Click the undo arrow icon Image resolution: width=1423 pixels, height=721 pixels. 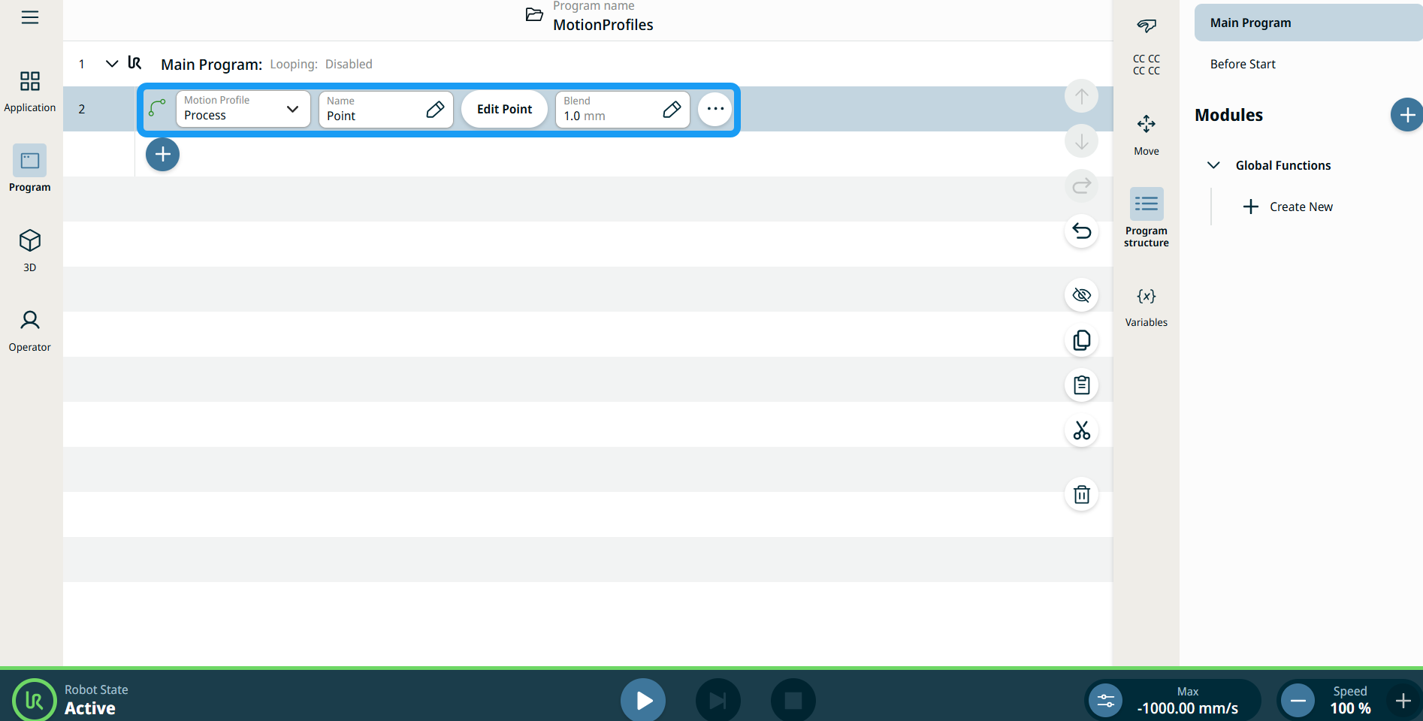point(1081,231)
